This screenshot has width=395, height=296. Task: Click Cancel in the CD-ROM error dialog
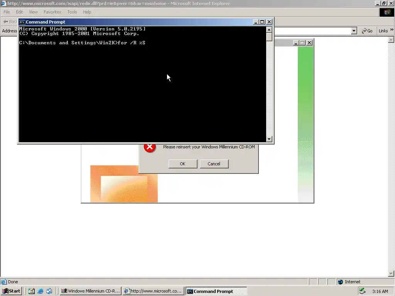[x=214, y=164]
